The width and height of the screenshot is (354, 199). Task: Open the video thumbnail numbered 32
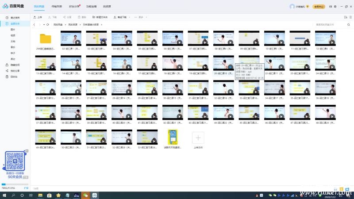tap(223, 88)
